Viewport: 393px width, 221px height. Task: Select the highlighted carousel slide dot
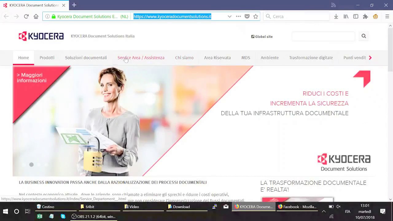click(x=31, y=165)
